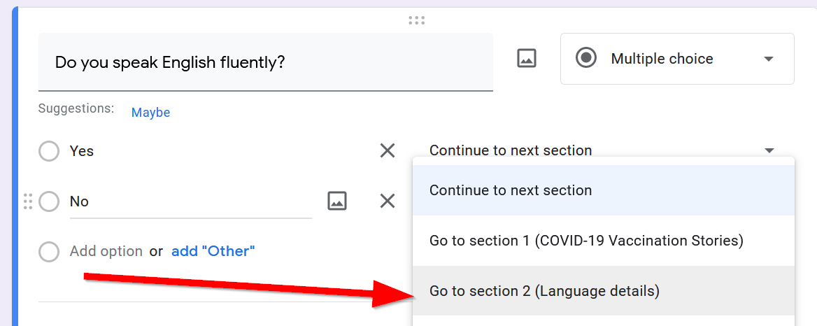This screenshot has height=326, width=817.
Task: Select the No radio button
Action: click(49, 201)
